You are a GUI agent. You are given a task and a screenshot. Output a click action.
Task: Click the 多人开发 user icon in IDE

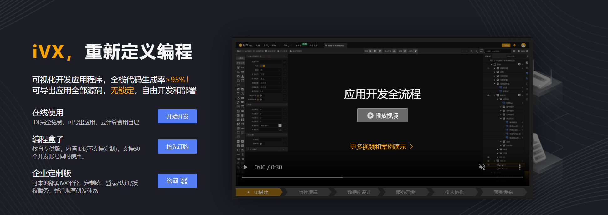(x=394, y=51)
